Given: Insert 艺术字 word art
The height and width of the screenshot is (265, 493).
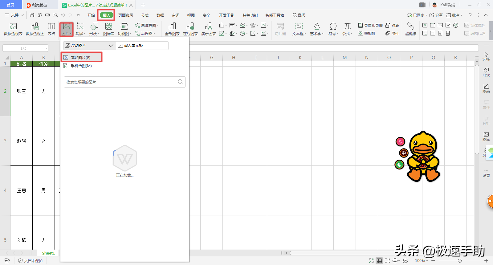Looking at the screenshot, I should pyautogui.click(x=317, y=29).
